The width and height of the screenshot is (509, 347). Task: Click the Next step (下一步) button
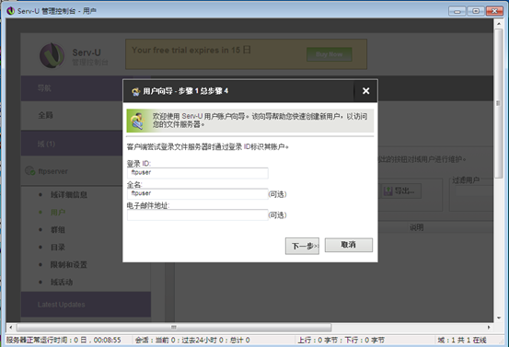click(x=302, y=246)
